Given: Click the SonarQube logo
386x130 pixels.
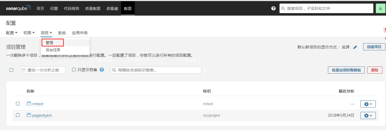Looking at the screenshot, I should click(18, 8).
